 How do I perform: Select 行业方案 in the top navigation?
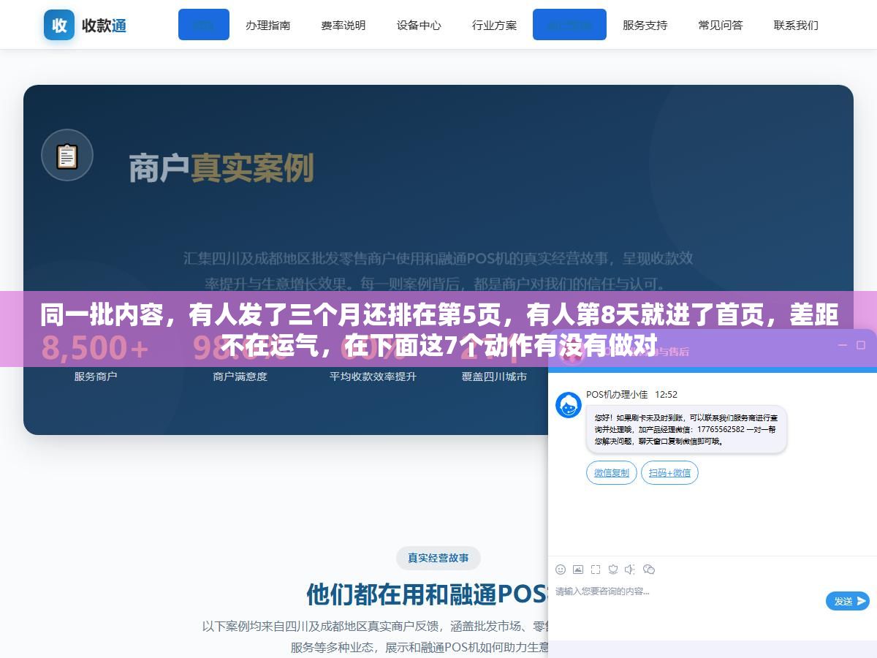[x=494, y=25]
